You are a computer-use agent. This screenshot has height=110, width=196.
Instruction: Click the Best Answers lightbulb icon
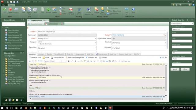click(x=103, y=11)
